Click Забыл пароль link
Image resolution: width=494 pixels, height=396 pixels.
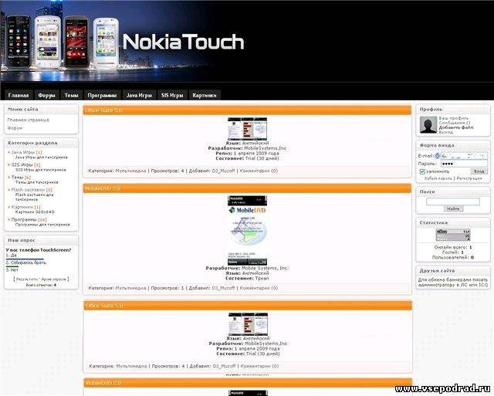click(x=438, y=178)
